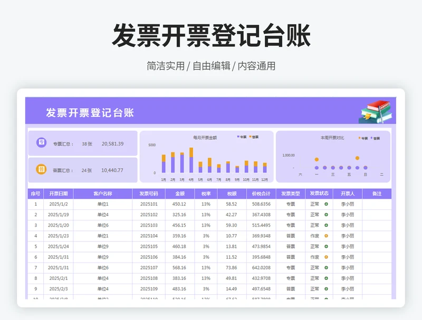Click the 普票 type cell in the 2025109 row
The width and height of the screenshot is (422, 320).
pyautogui.click(x=291, y=289)
